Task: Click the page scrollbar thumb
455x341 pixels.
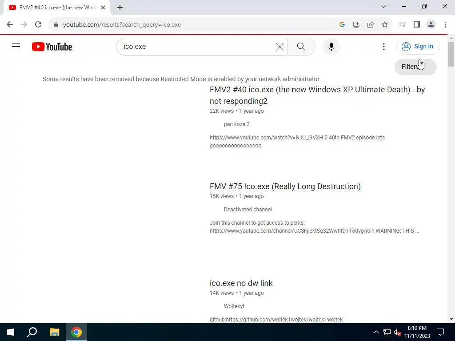Action: coord(451,54)
